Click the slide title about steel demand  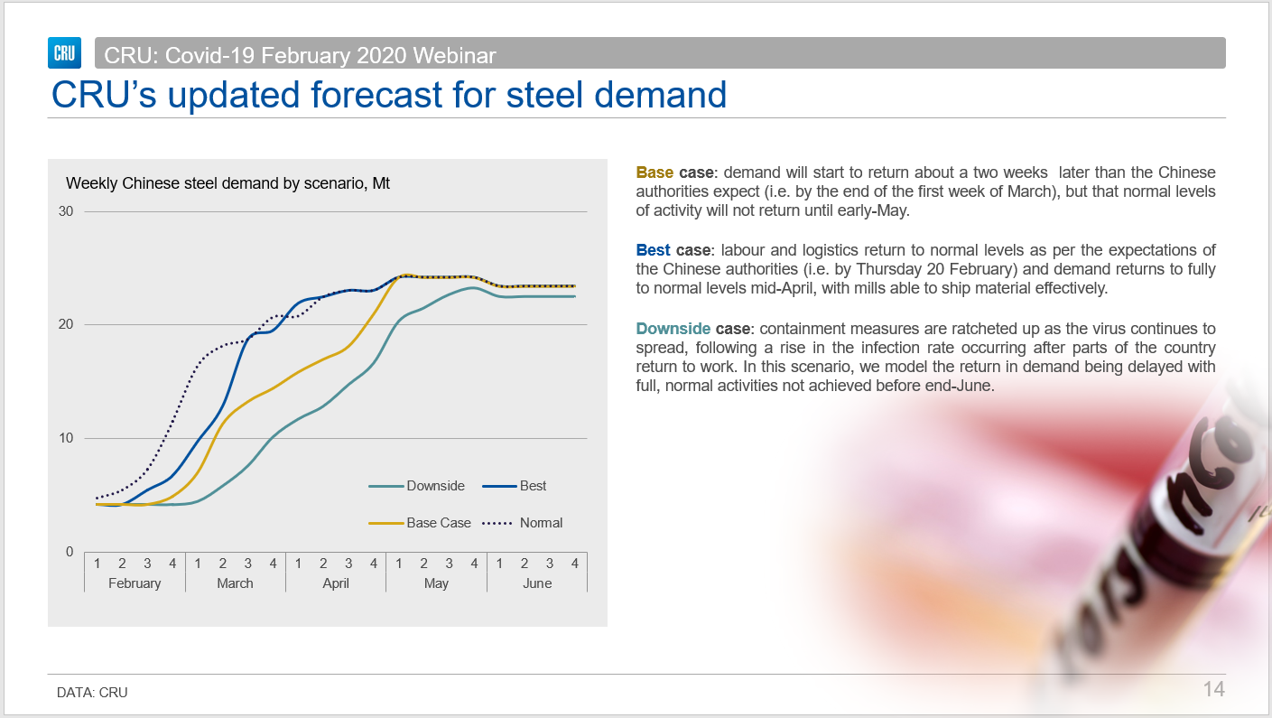(389, 94)
